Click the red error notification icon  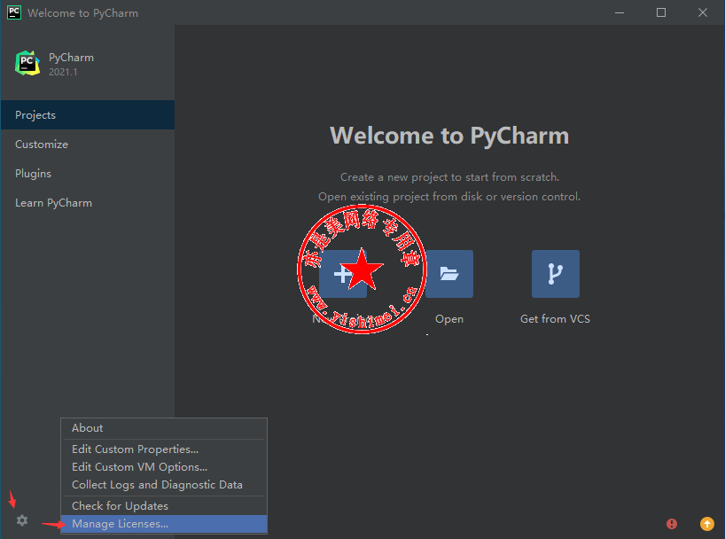pos(671,524)
